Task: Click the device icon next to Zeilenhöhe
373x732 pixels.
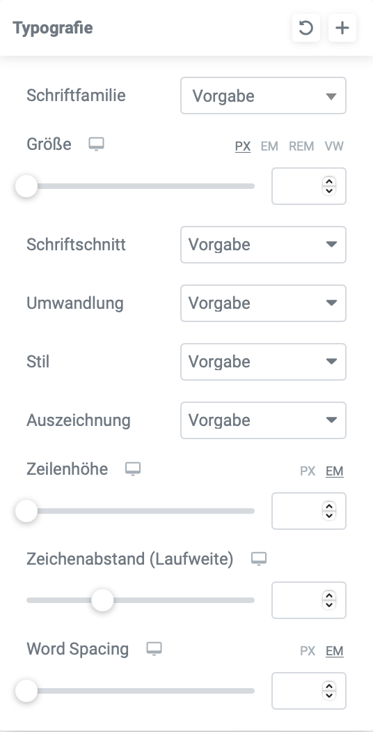Action: point(133,469)
